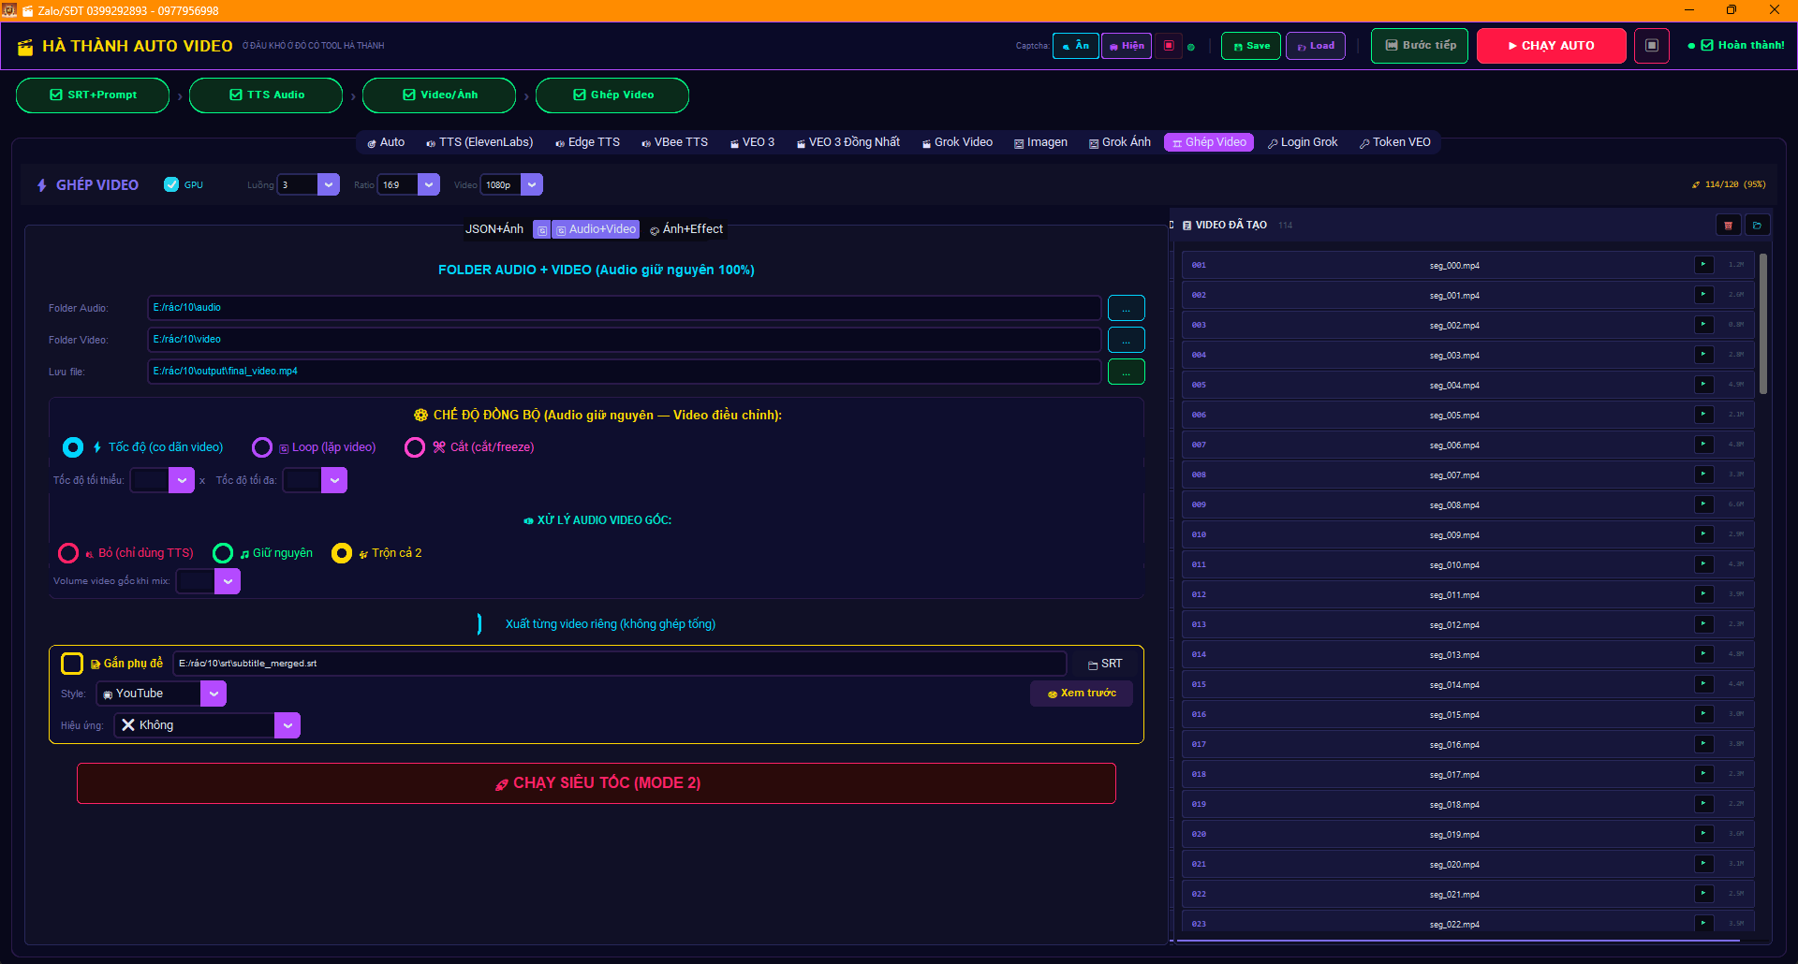Screen dimensions: 1798x964
Task: Select the Loop (lặp video) radio option
Action: (x=262, y=447)
